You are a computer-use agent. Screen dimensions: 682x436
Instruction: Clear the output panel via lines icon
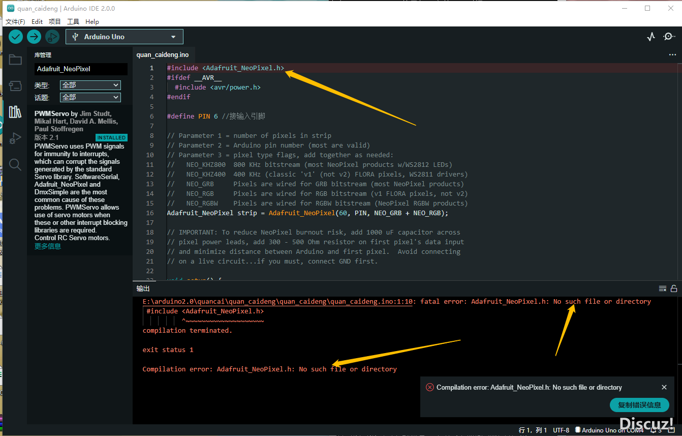(663, 288)
